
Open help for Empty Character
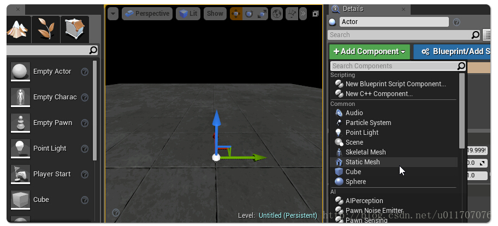[x=85, y=98]
